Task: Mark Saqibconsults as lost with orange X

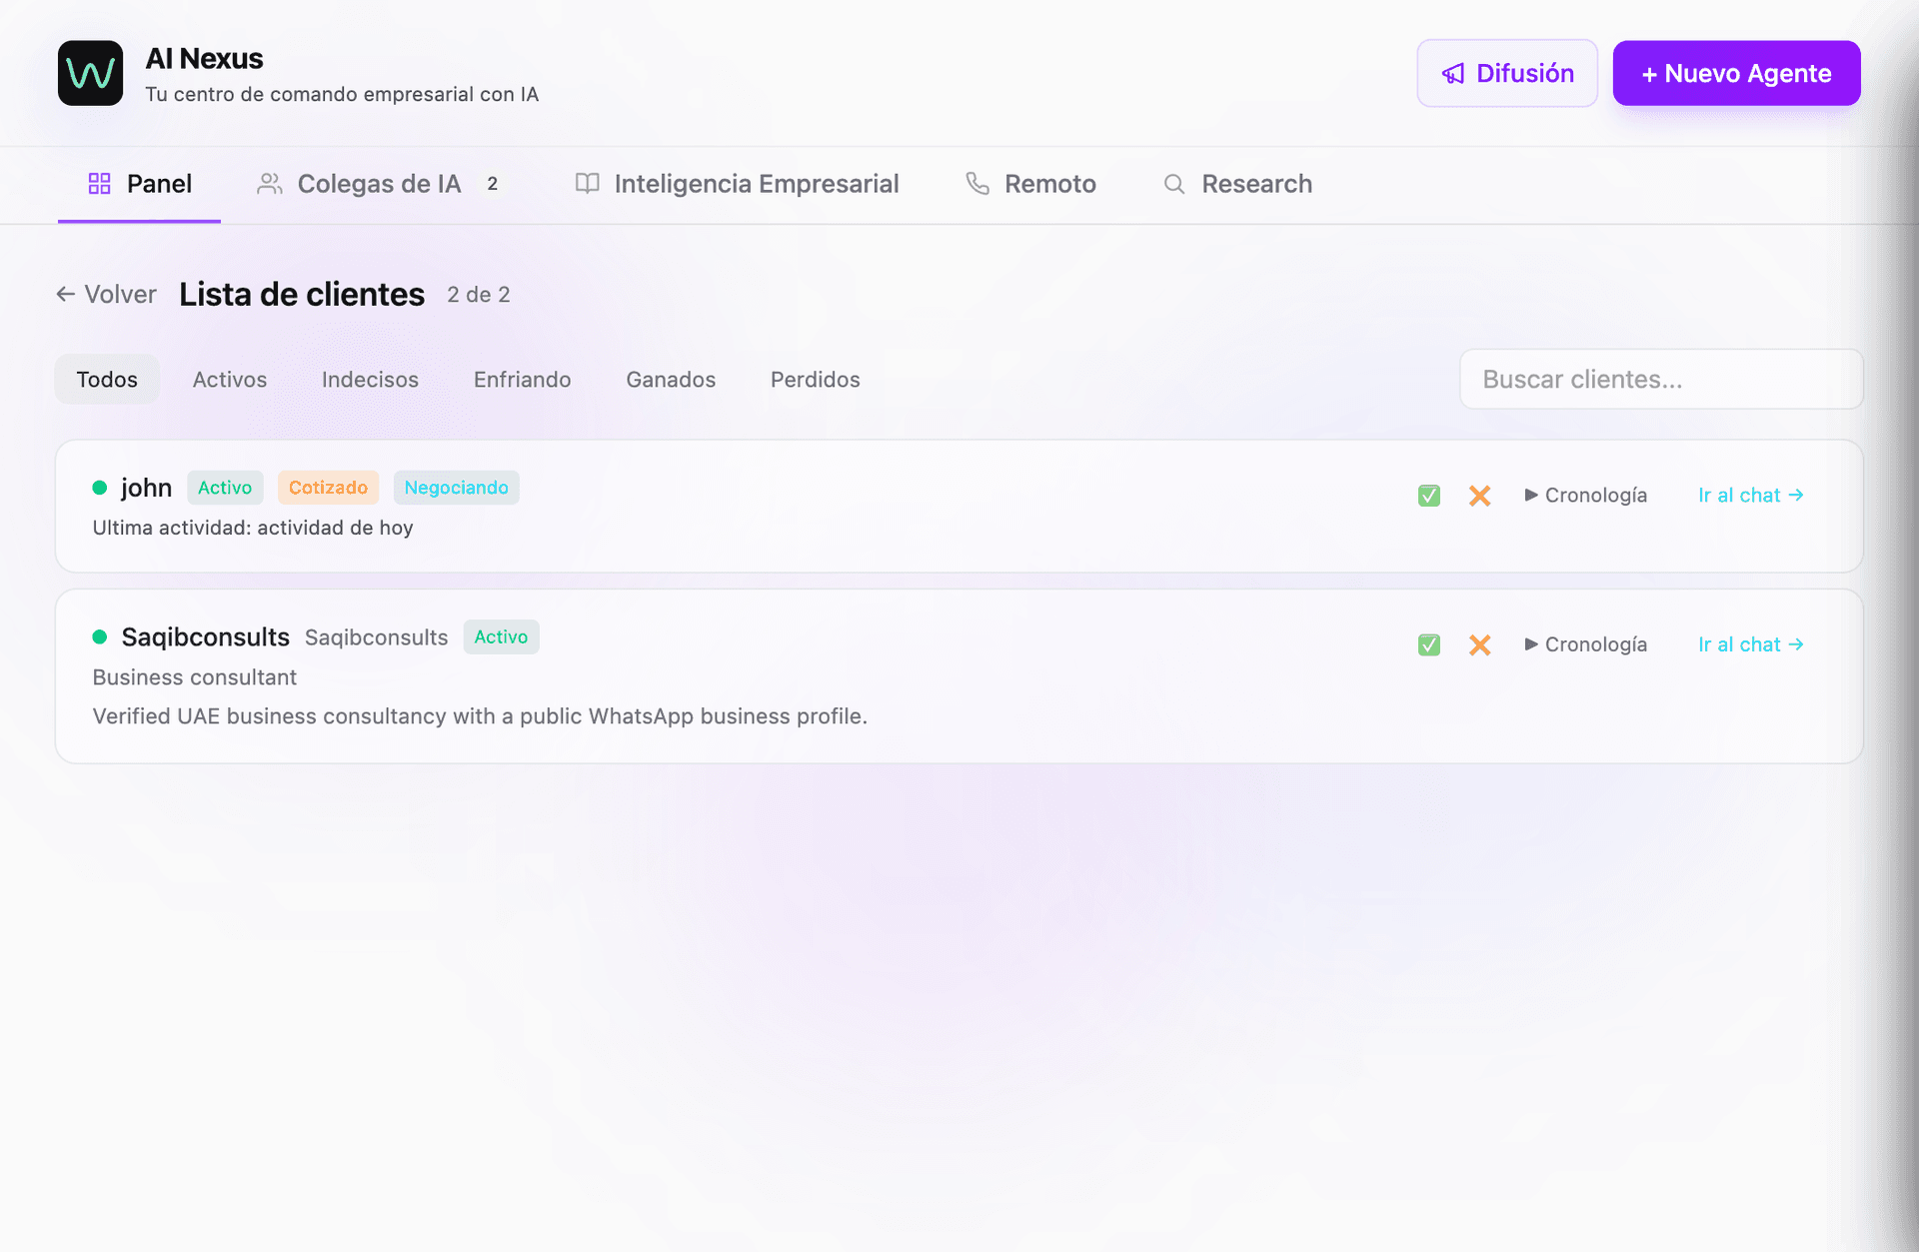Action: 1480,644
